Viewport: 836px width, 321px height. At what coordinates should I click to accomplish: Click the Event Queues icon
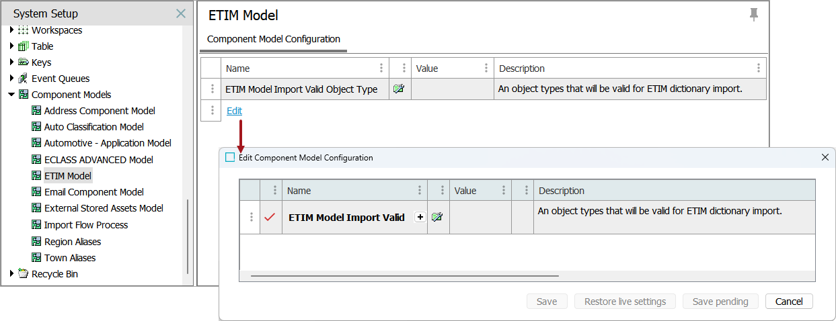(24, 79)
